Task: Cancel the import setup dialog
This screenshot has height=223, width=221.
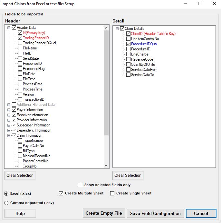Action: coord(201,213)
